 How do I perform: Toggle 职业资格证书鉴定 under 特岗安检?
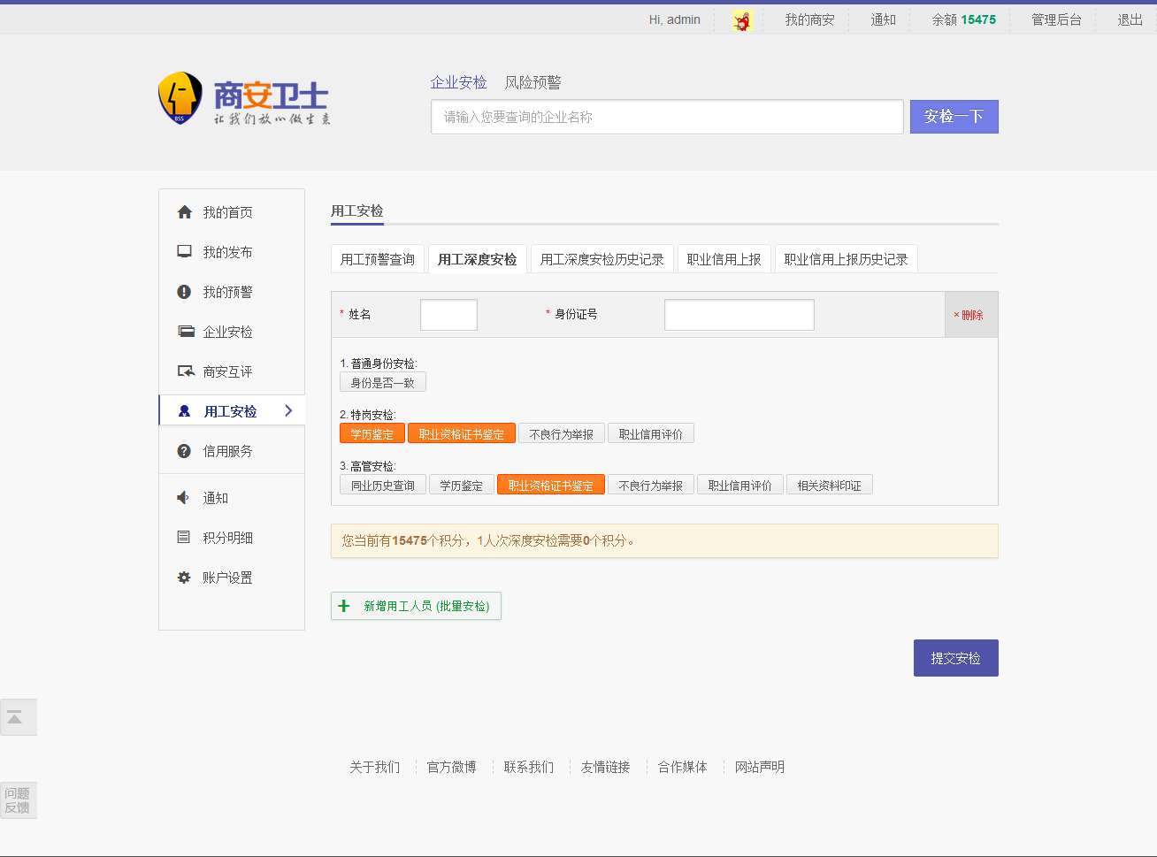(x=462, y=433)
